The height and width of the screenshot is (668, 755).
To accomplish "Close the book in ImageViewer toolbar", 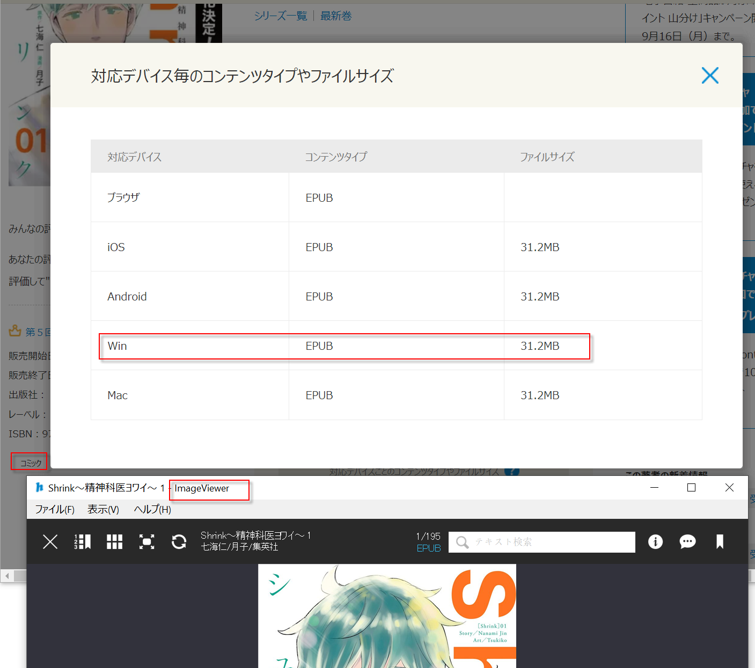I will pyautogui.click(x=50, y=542).
